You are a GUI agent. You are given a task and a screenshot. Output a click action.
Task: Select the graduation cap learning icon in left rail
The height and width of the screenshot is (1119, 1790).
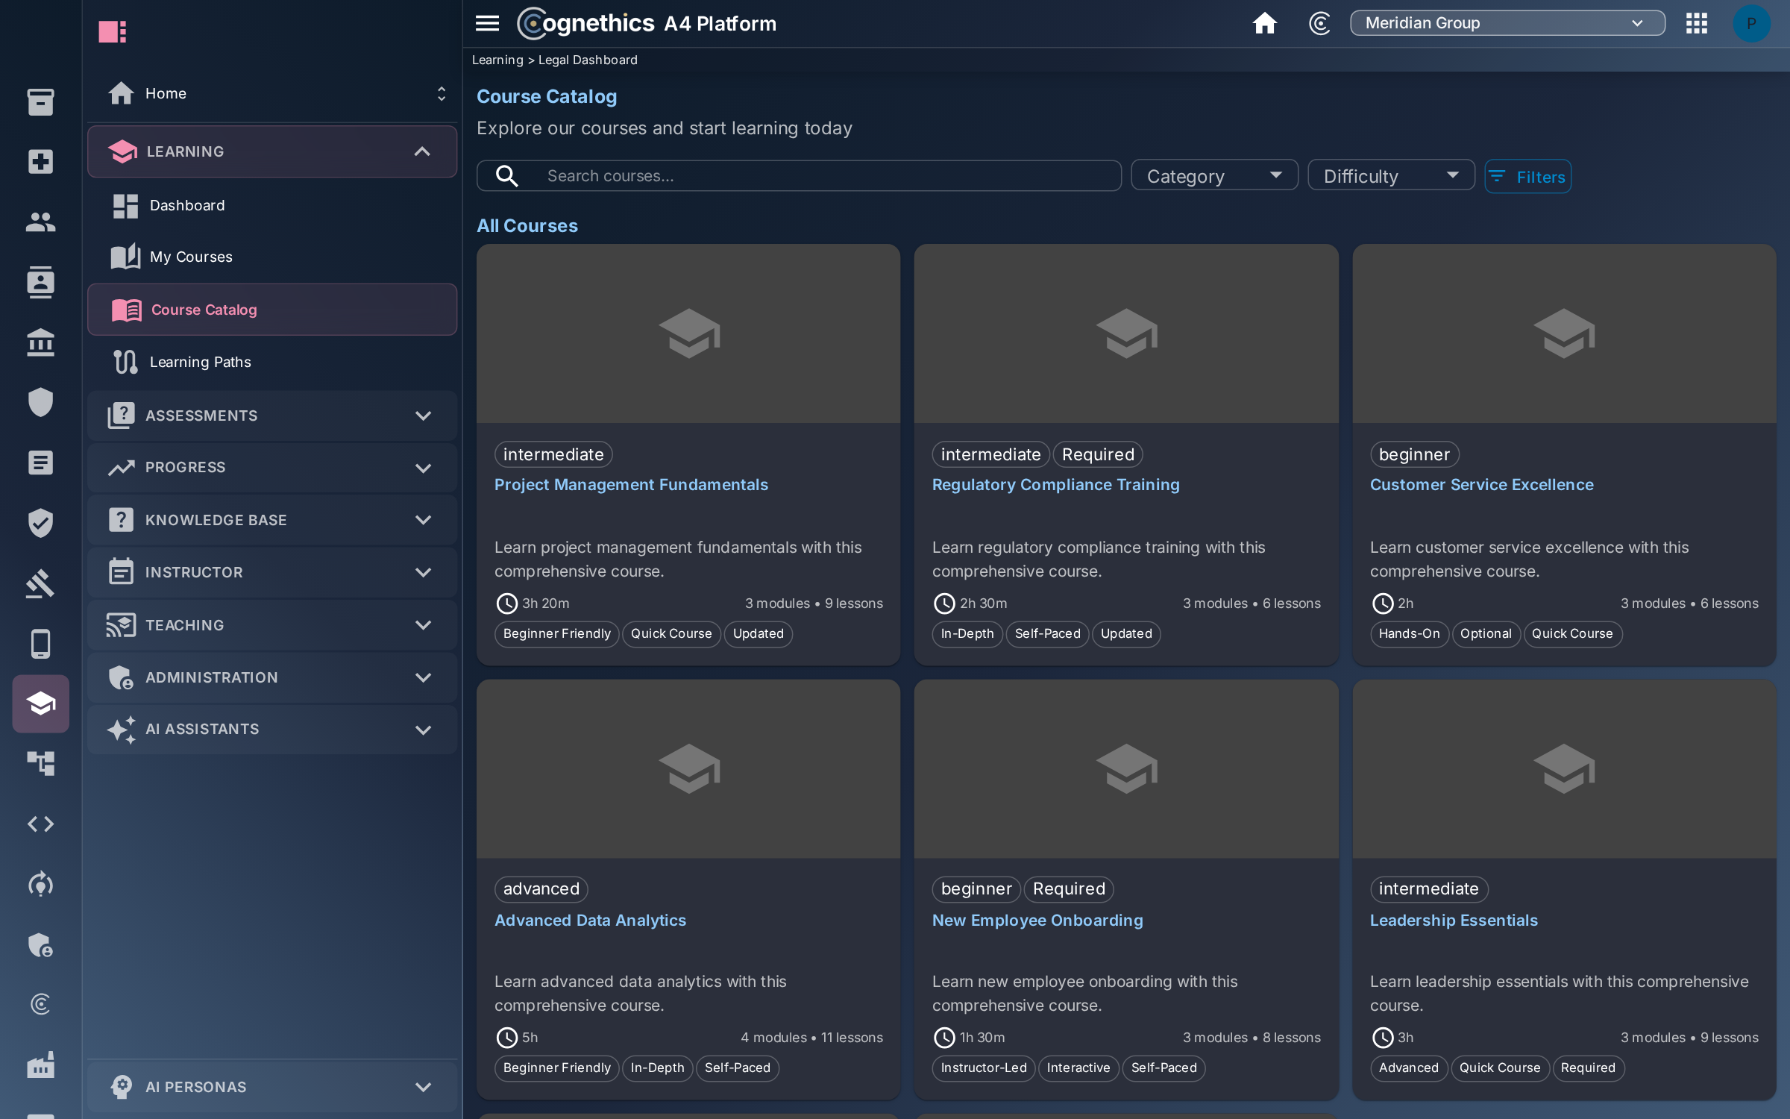coord(40,703)
